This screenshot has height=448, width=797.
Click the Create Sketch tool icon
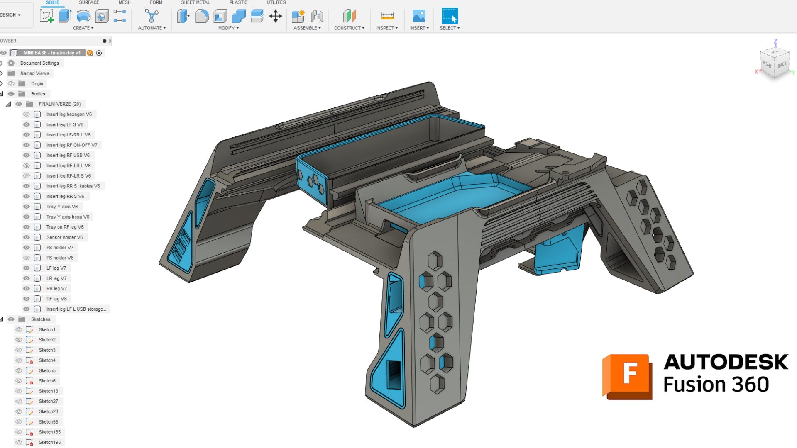click(x=46, y=16)
